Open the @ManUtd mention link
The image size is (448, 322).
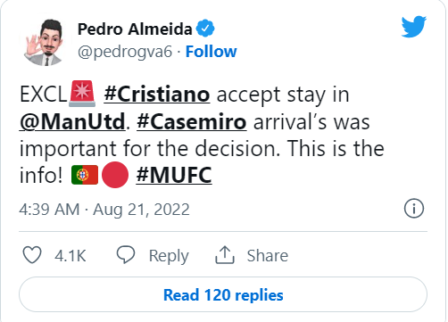(72, 121)
